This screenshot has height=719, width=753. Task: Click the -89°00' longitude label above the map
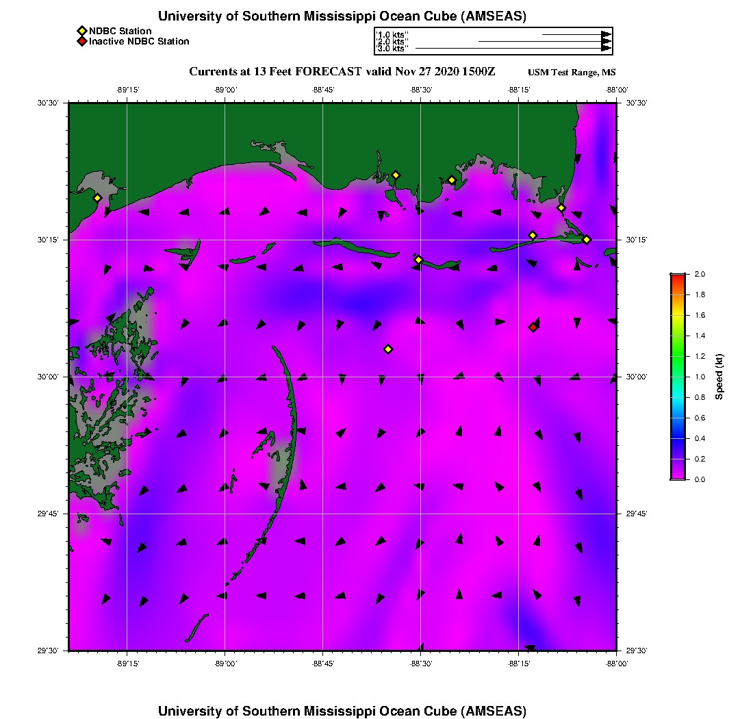click(225, 90)
